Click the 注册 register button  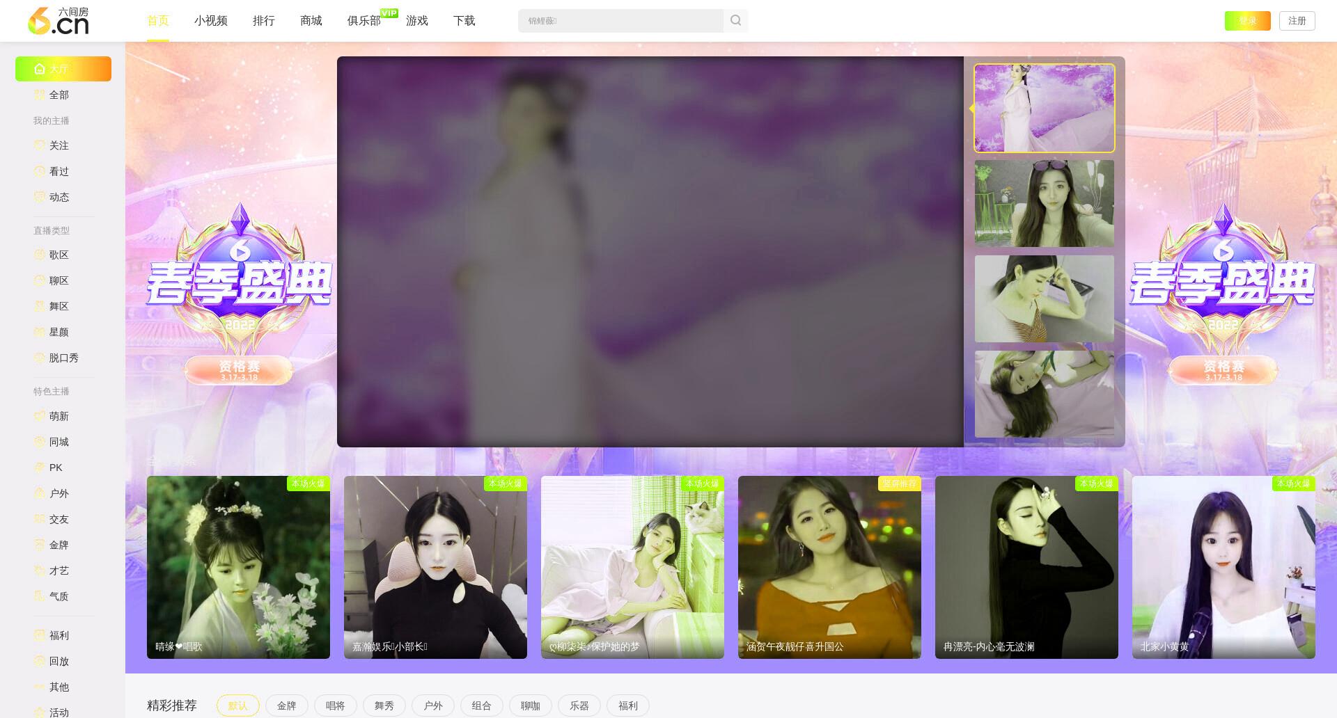pyautogui.click(x=1297, y=21)
